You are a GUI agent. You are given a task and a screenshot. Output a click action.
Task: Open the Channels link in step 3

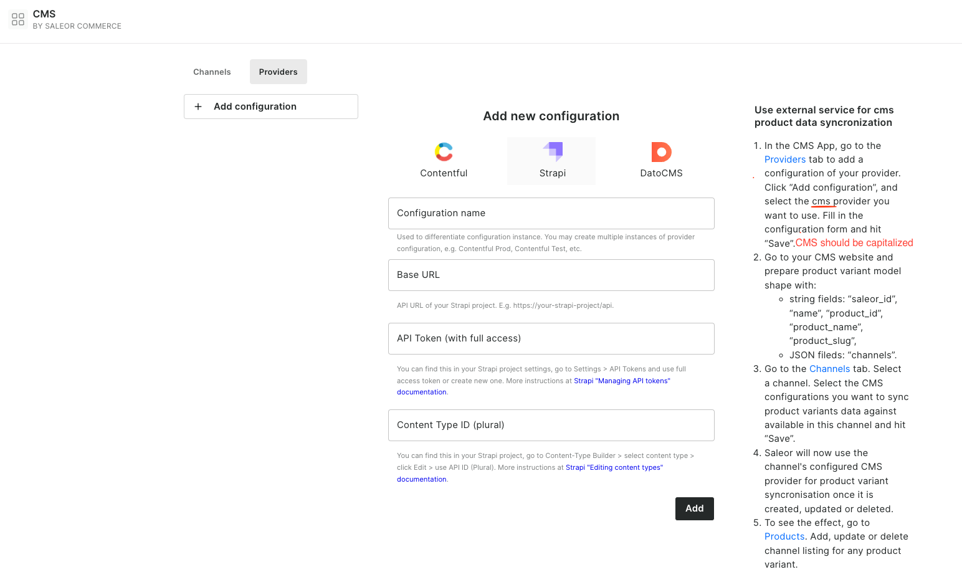829,368
